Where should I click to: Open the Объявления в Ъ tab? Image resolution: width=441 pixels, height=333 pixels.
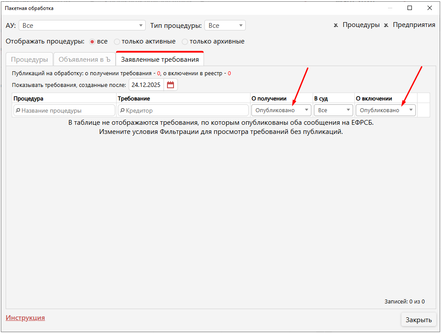pyautogui.click(x=84, y=60)
